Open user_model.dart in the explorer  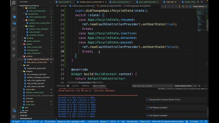[34, 53]
